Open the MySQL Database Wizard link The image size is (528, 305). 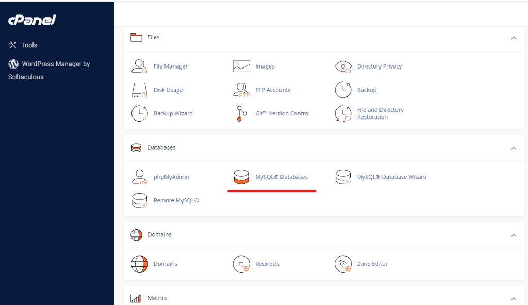tap(391, 177)
